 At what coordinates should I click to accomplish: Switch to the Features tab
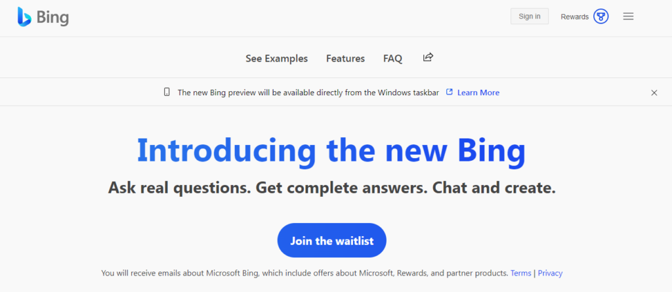click(x=345, y=58)
